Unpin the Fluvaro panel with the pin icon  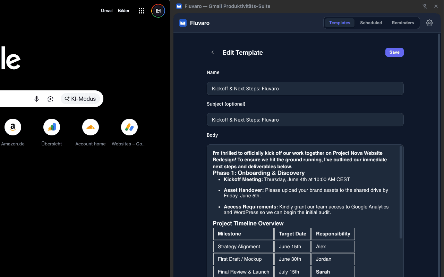(425, 6)
